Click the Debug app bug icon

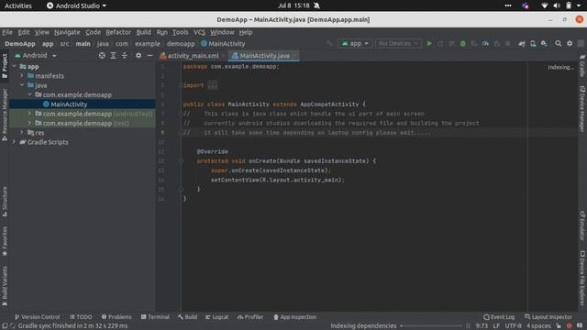462,43
